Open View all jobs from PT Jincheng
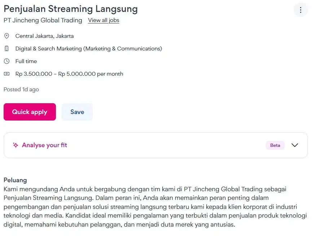Viewport: 321px width, 236px height. (x=104, y=20)
